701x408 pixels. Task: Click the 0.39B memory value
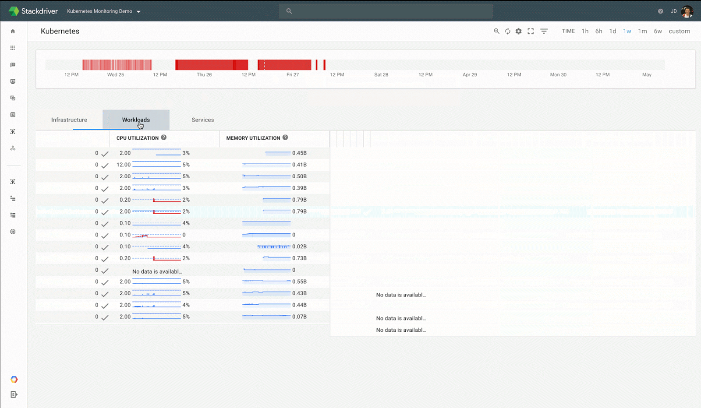pos(299,188)
